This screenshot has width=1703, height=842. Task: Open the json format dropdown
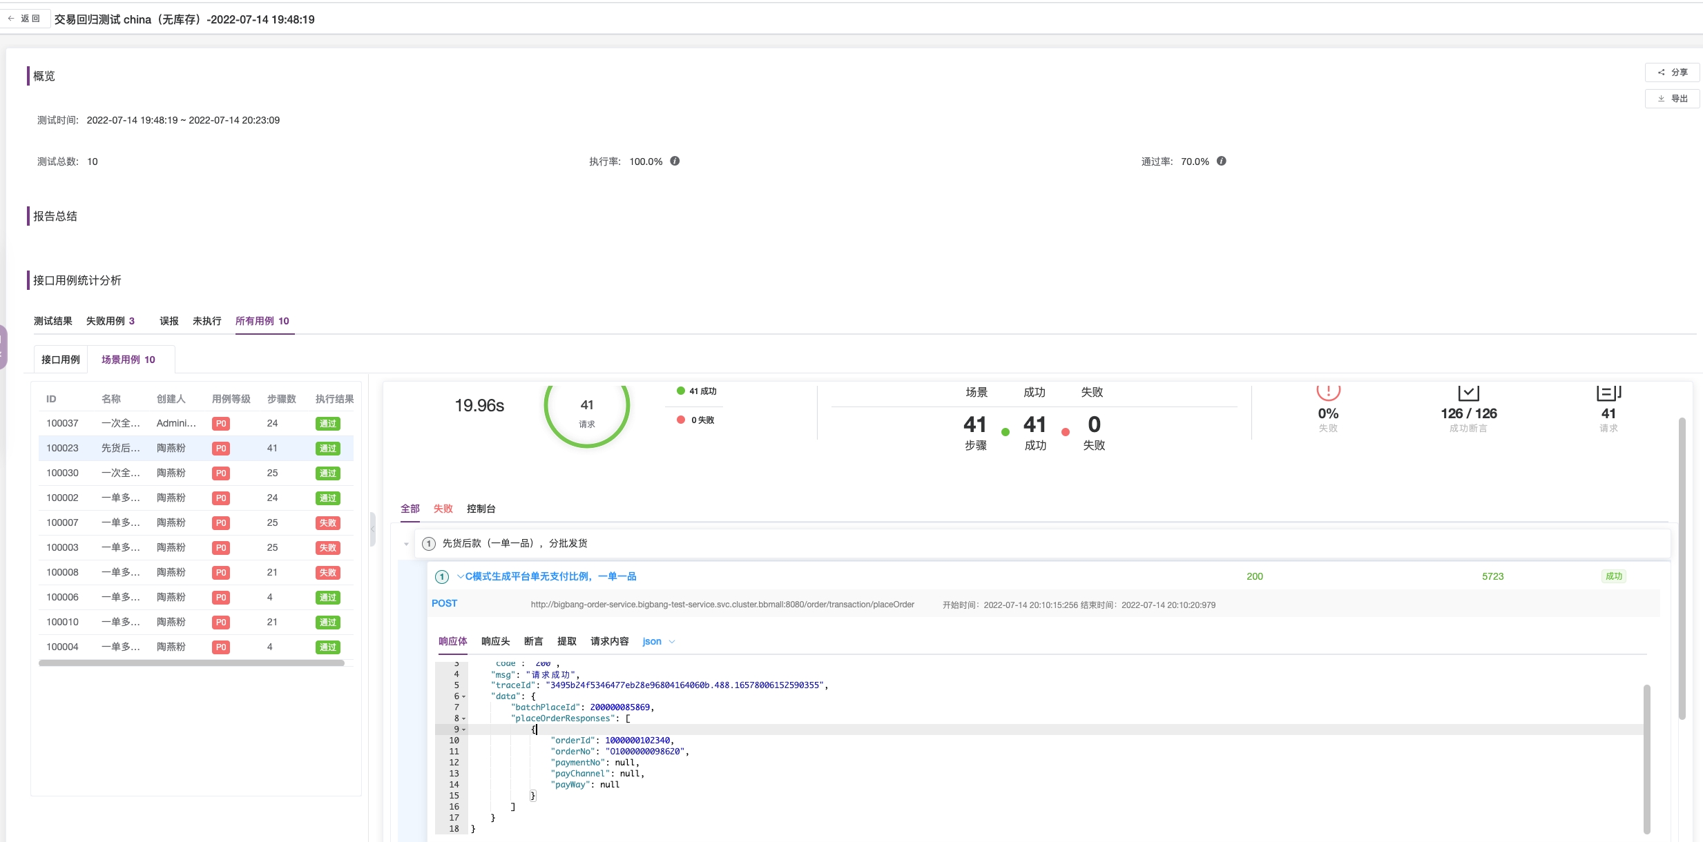point(657,641)
